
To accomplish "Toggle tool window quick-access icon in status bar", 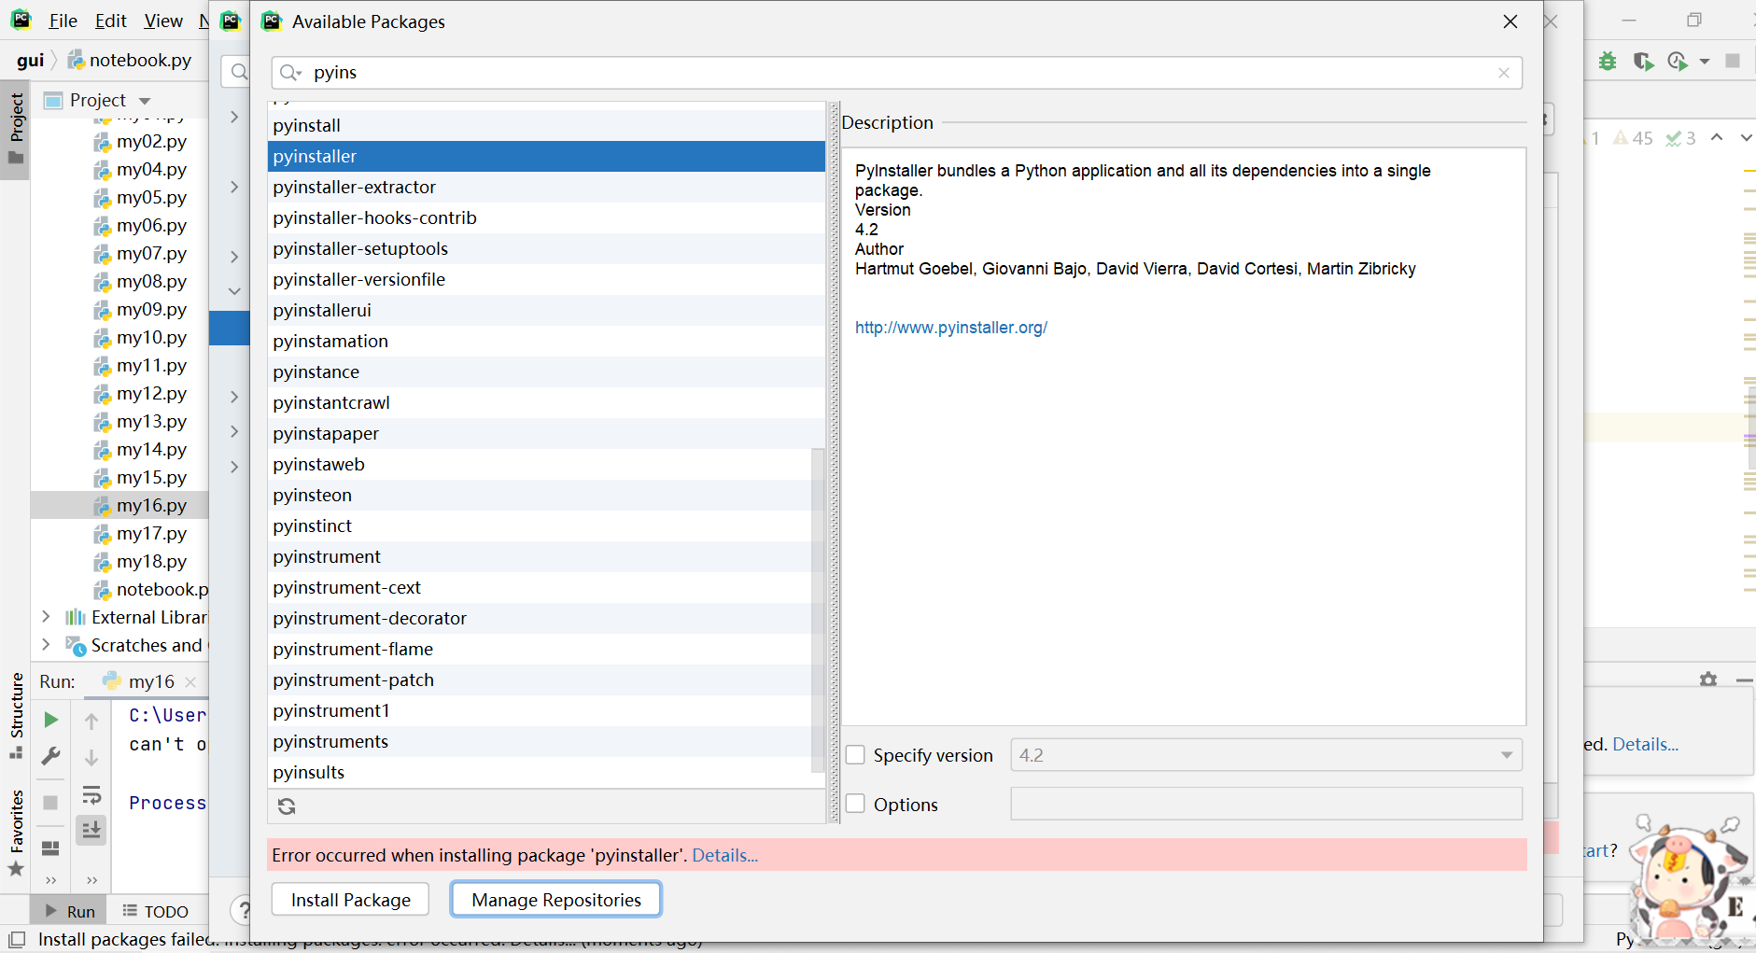I will pyautogui.click(x=17, y=939).
